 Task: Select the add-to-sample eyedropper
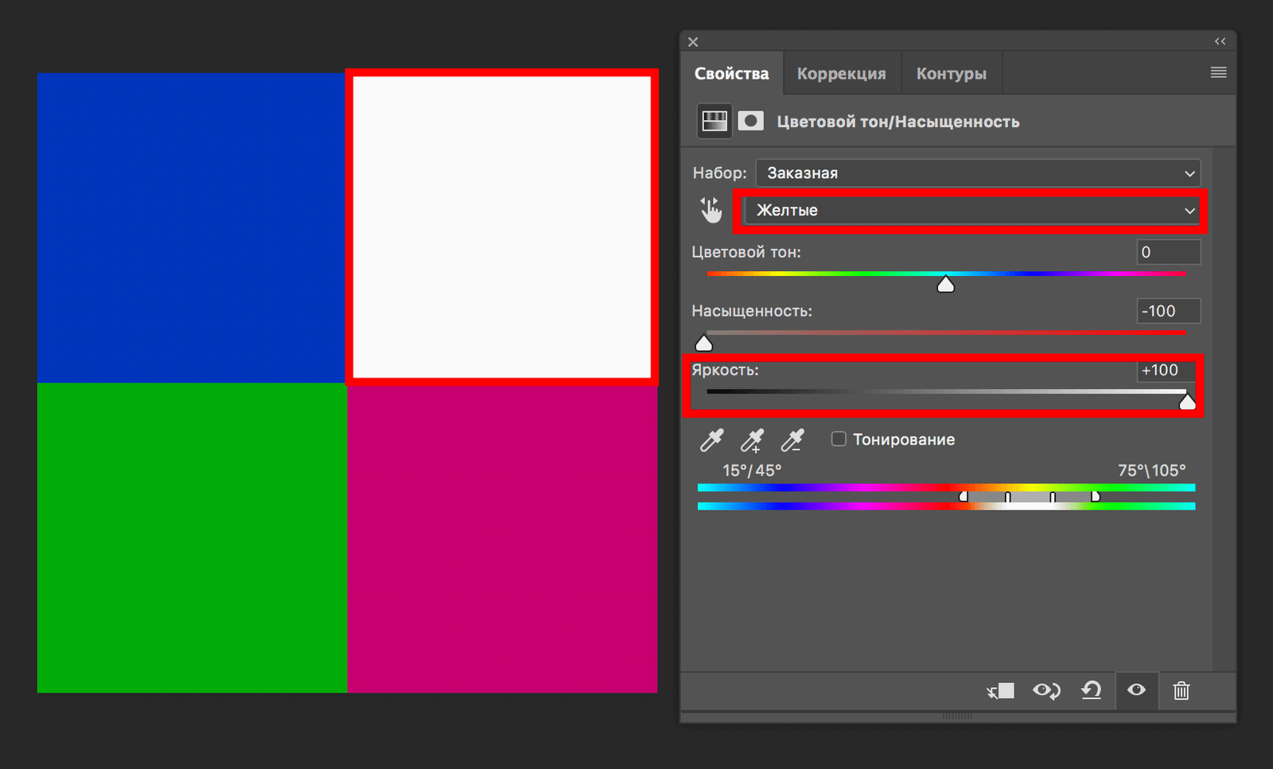[x=752, y=440]
